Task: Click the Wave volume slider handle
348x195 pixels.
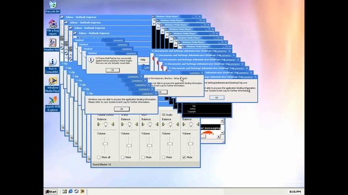Action: click(x=129, y=146)
